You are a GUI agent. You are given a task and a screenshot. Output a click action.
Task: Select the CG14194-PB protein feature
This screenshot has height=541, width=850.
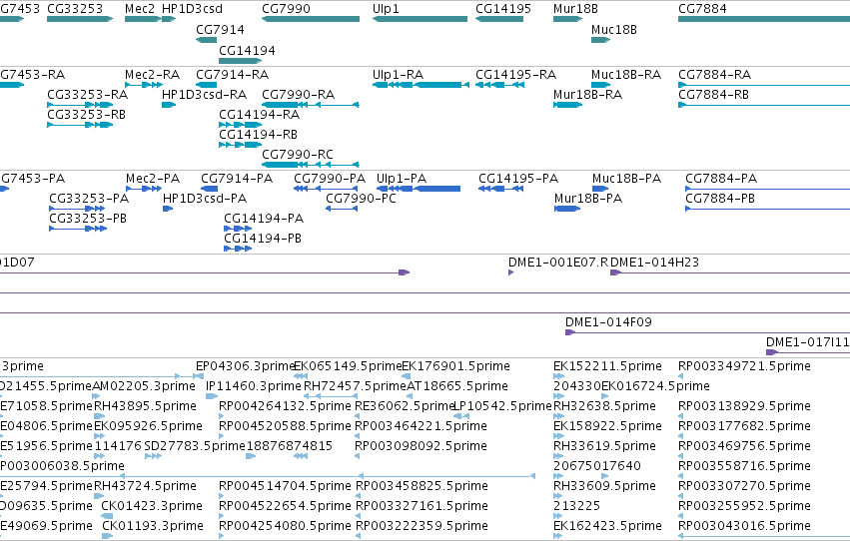(238, 249)
